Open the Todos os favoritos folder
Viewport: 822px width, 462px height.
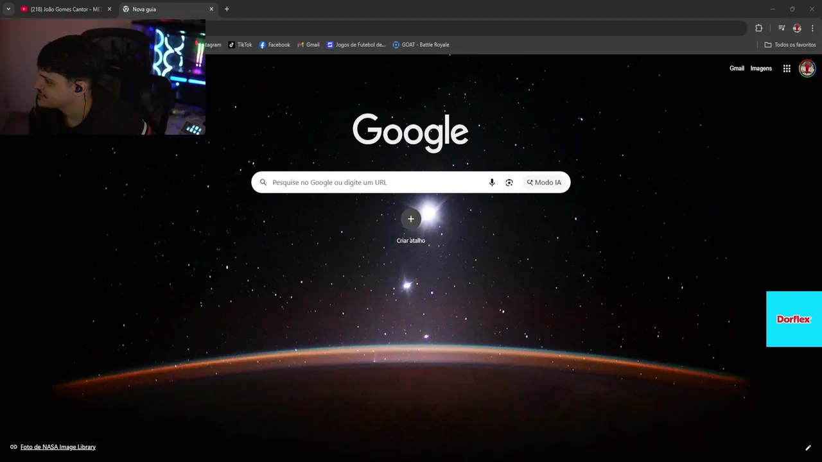(x=790, y=45)
